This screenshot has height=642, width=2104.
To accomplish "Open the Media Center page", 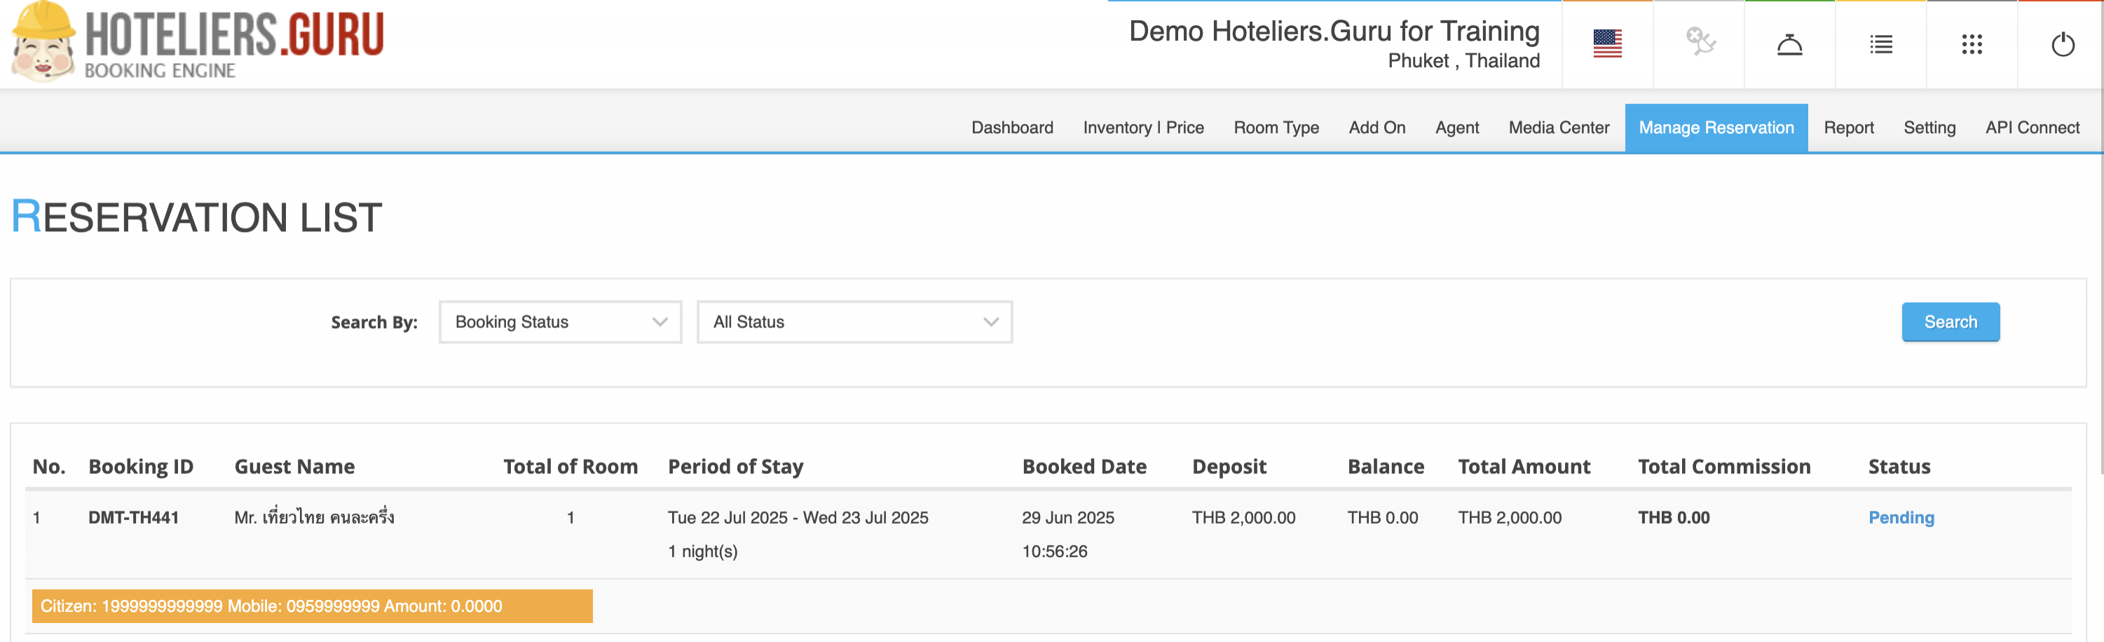I will tap(1557, 128).
